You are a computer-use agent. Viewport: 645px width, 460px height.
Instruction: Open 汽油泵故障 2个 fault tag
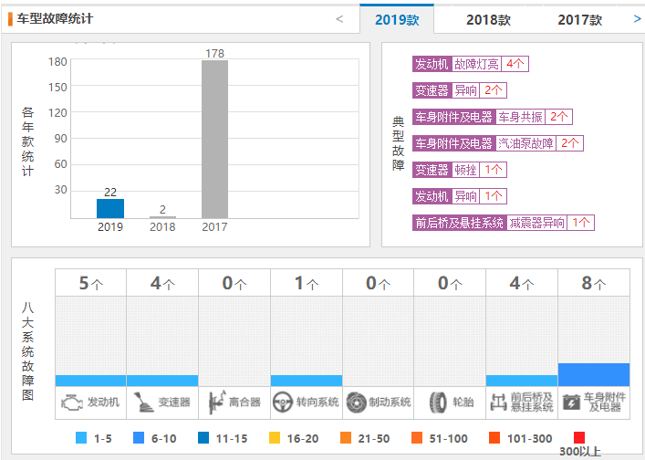pyautogui.click(x=498, y=143)
